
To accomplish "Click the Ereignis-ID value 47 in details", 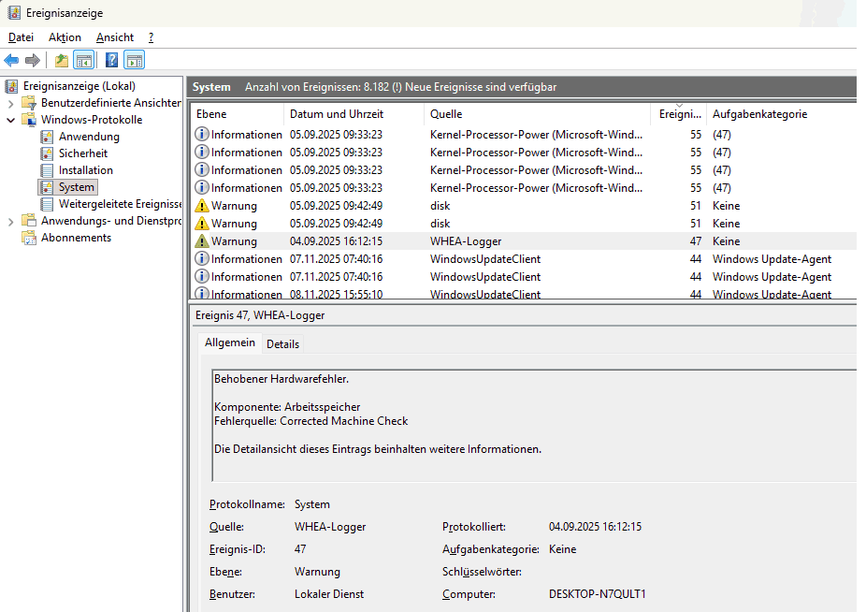I will point(300,549).
